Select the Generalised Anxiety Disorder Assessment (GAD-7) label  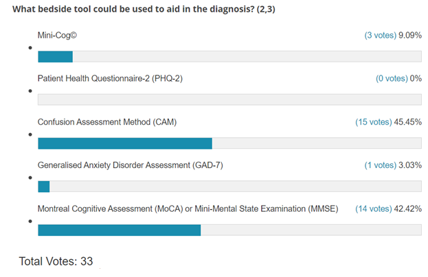[x=131, y=165]
